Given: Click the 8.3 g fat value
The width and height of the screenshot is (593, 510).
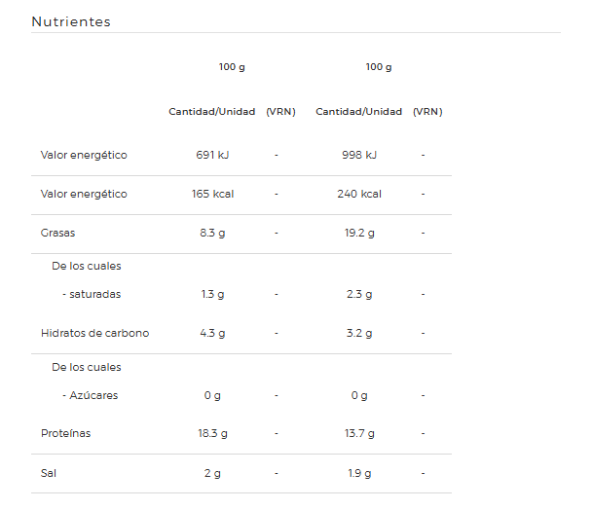Looking at the screenshot, I should pyautogui.click(x=212, y=233).
